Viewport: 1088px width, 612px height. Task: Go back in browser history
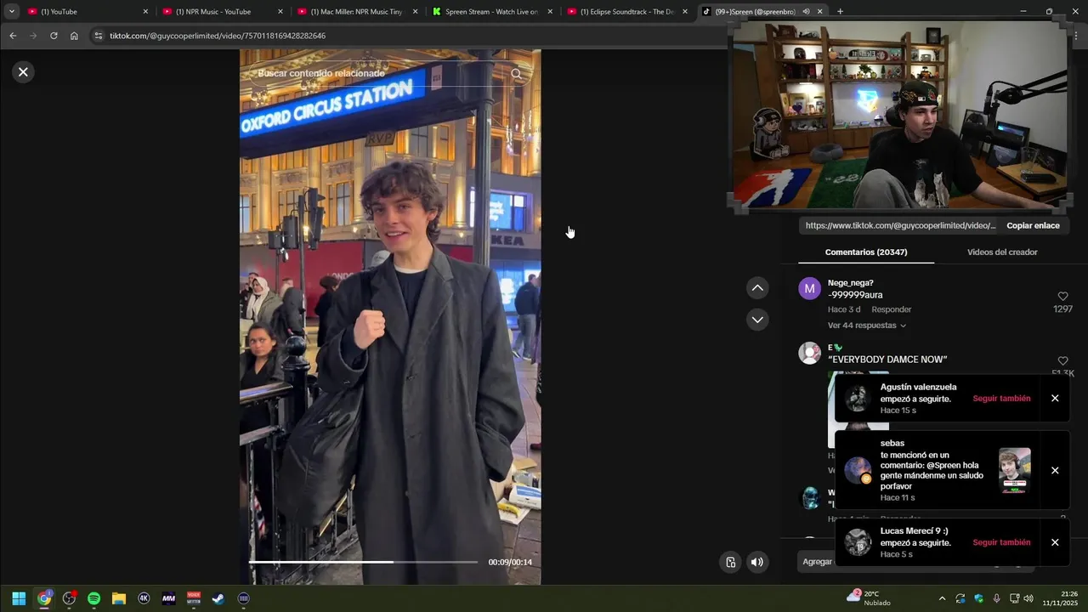(13, 36)
